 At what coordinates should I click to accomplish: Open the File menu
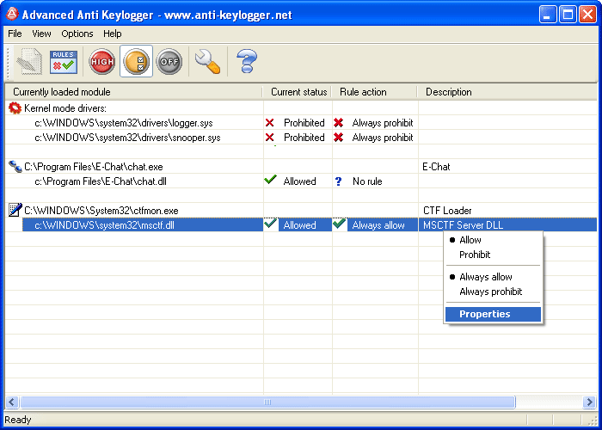point(15,34)
